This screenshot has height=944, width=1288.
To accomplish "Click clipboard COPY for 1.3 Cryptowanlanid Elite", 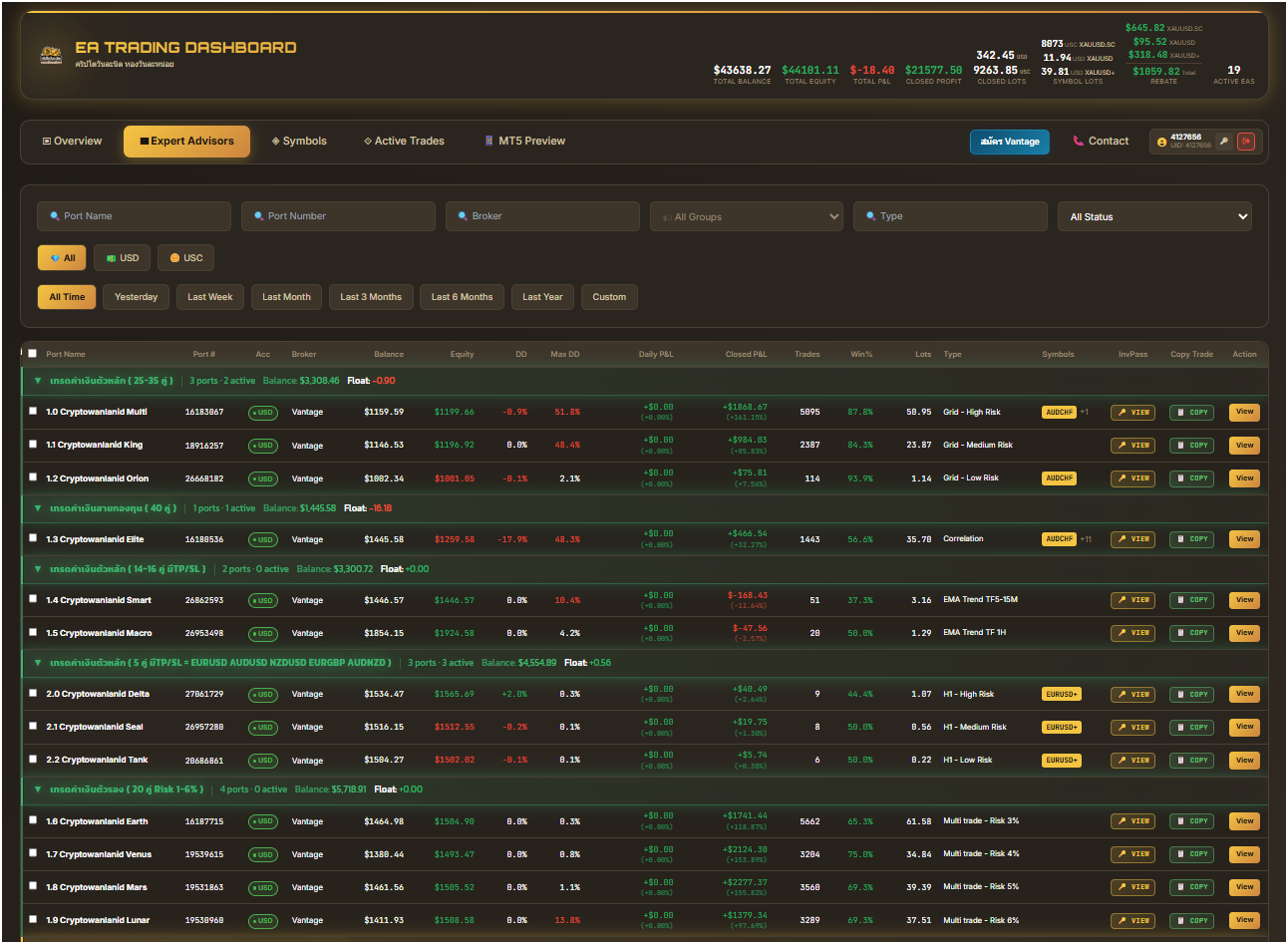I will (1191, 539).
